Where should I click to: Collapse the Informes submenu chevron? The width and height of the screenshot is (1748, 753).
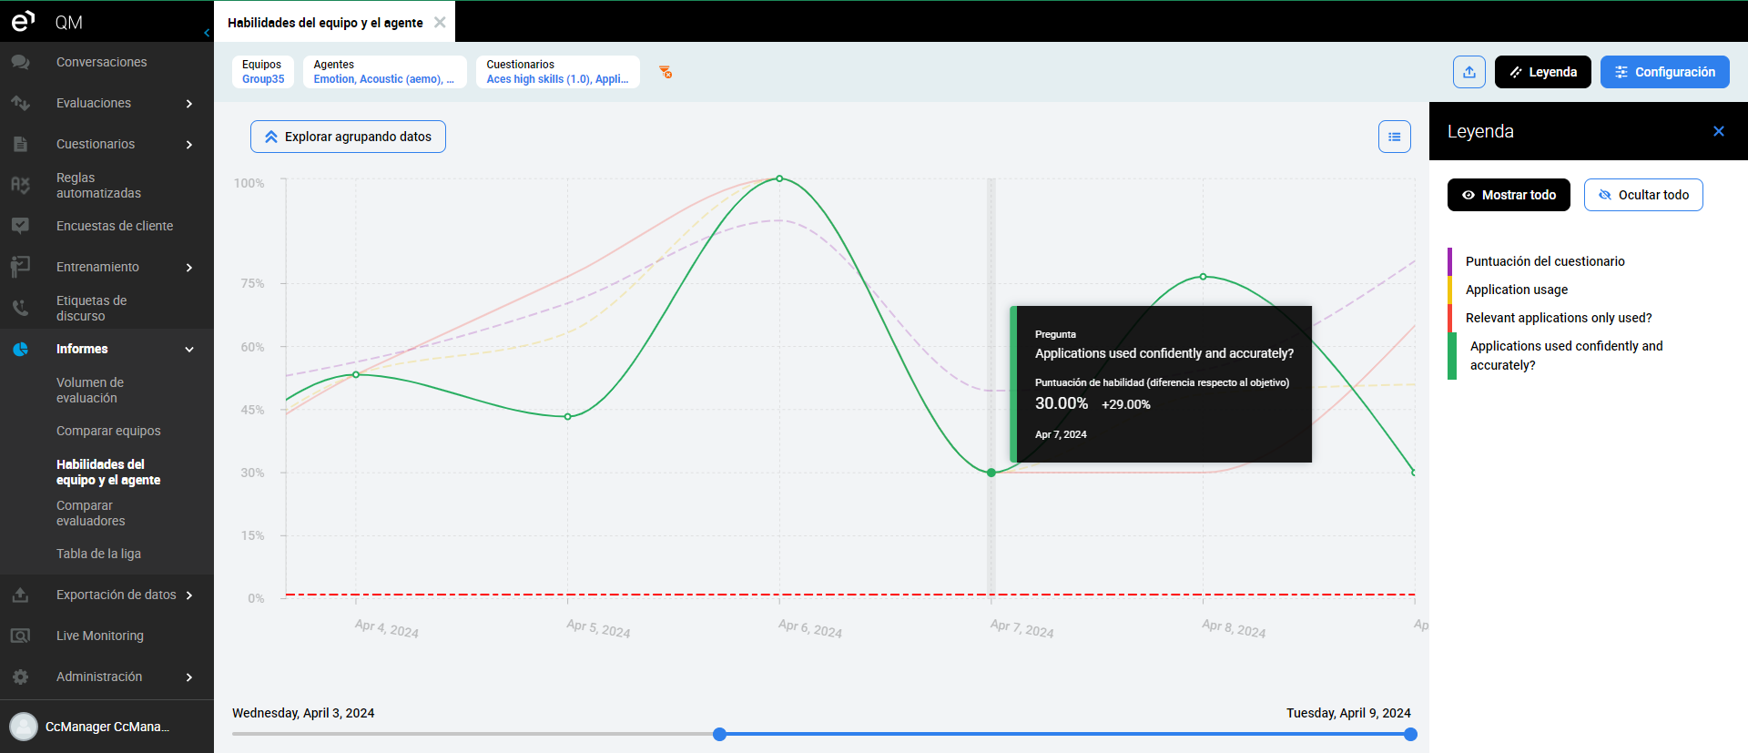click(x=189, y=350)
